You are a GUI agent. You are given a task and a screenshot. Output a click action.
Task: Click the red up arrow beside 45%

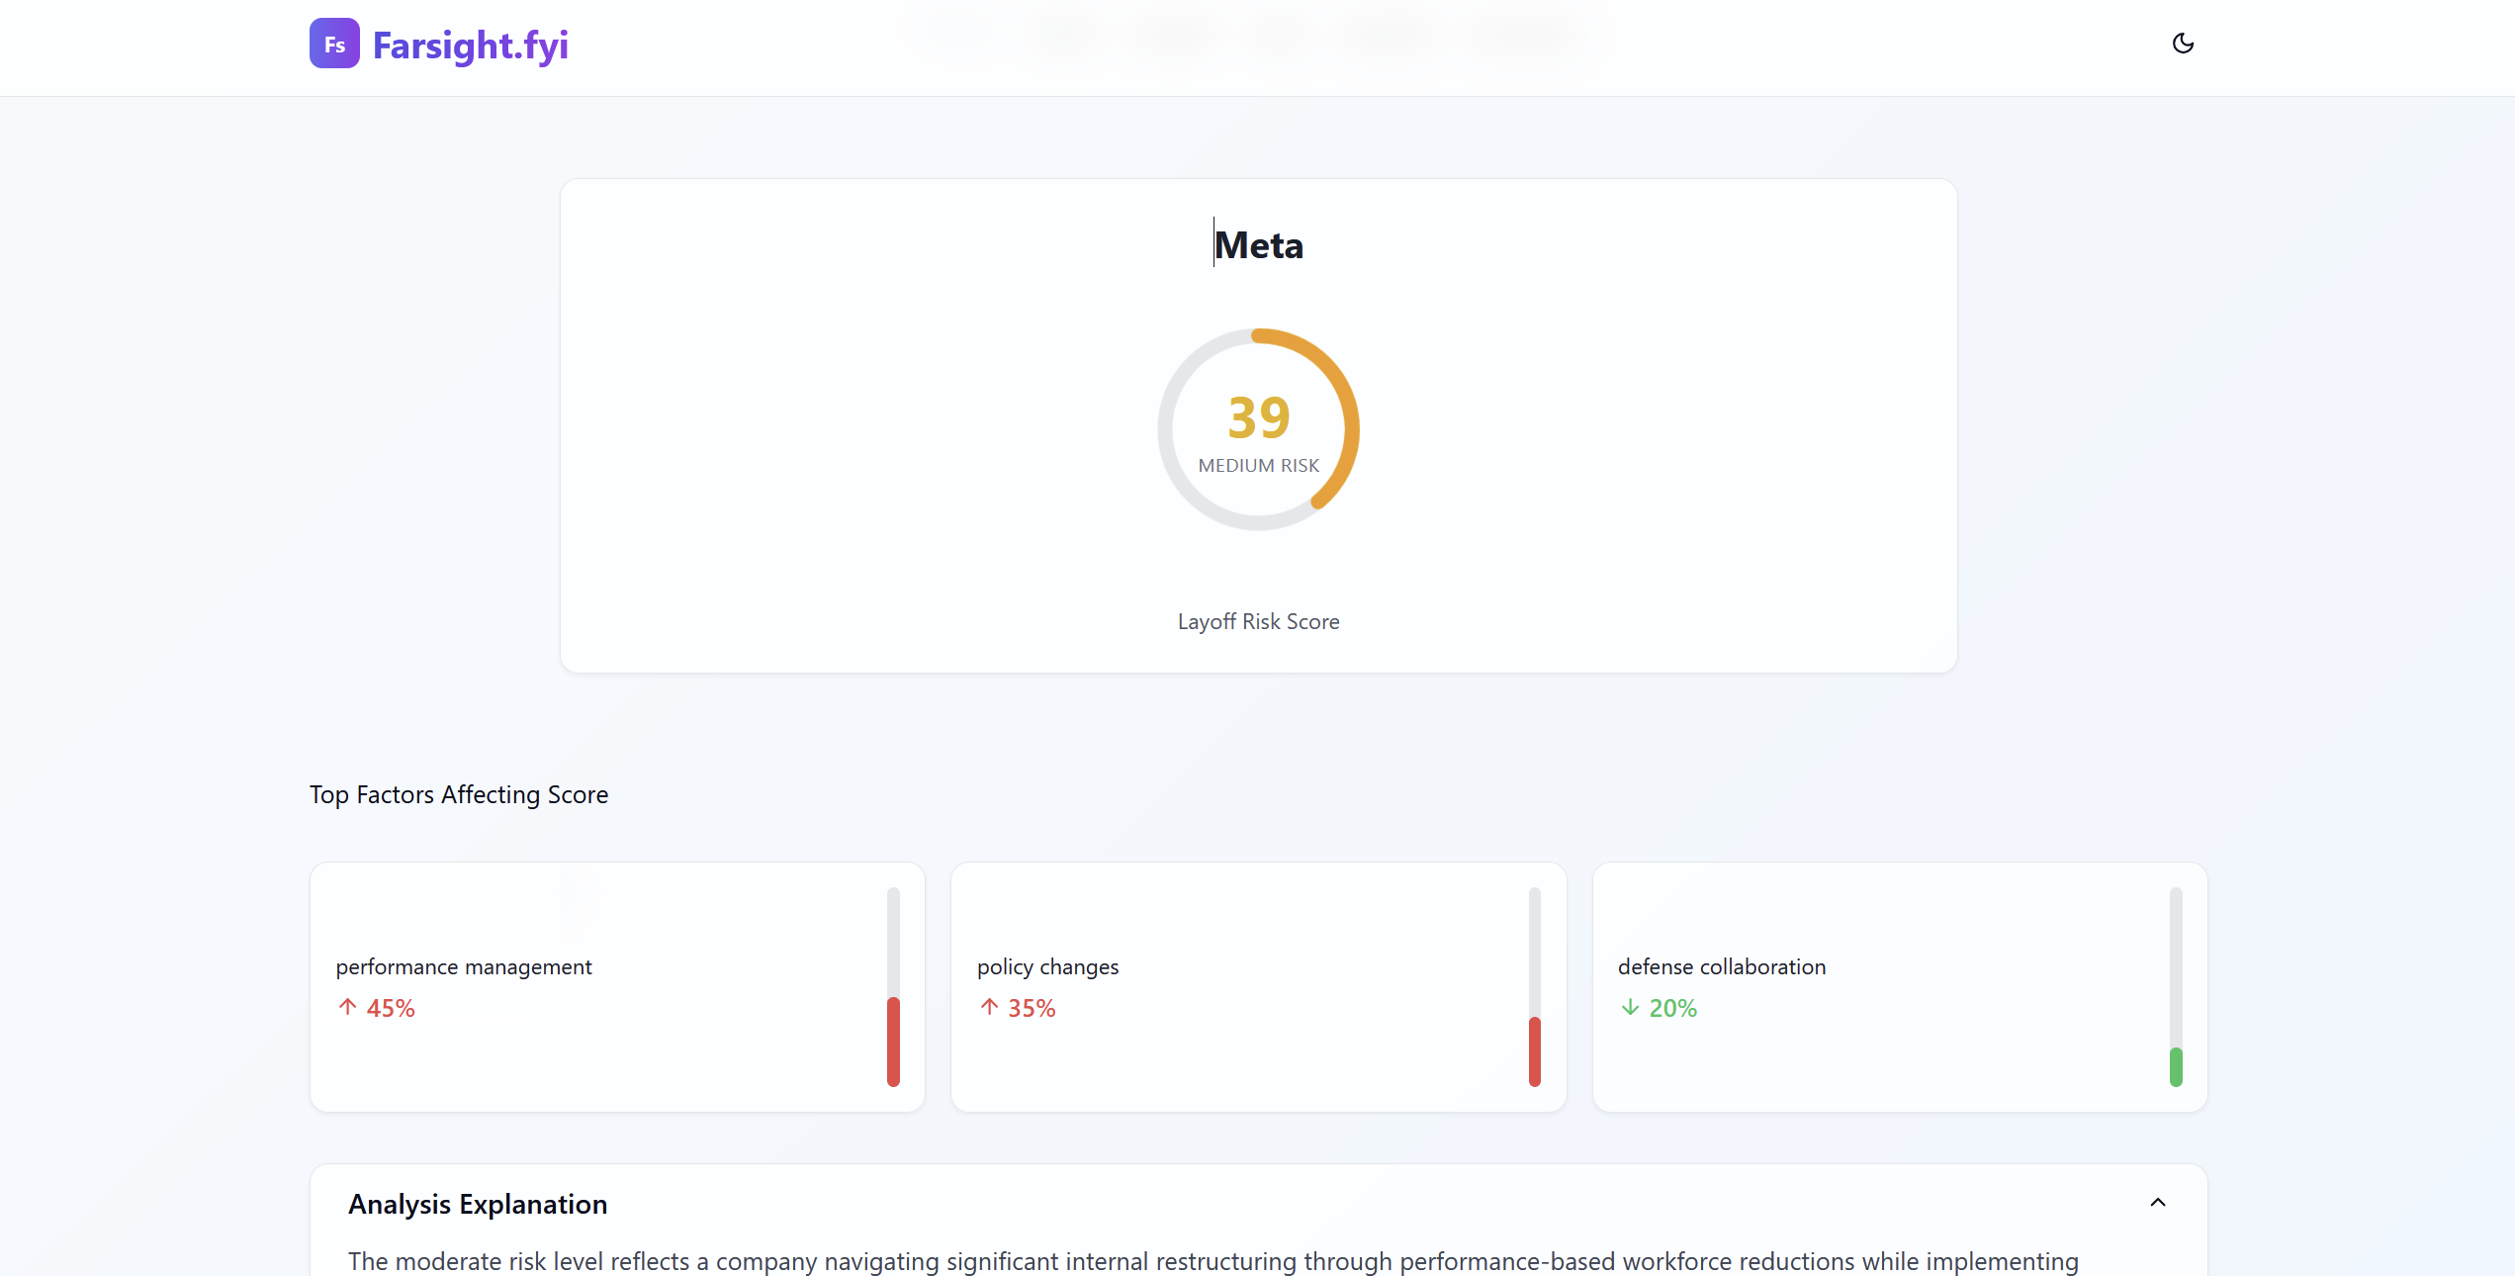coord(347,1007)
